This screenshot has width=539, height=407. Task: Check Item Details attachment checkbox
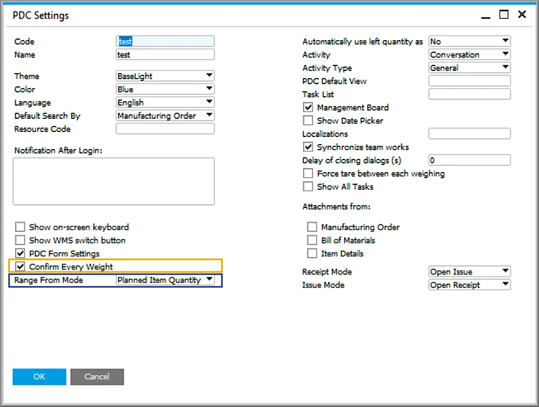pyautogui.click(x=312, y=254)
